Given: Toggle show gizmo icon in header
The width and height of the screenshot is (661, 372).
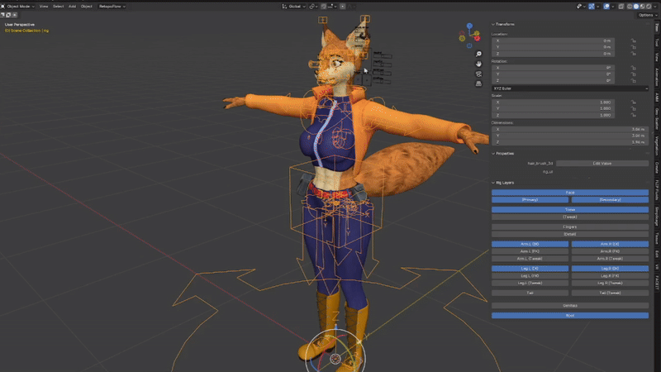Looking at the screenshot, I should pyautogui.click(x=592, y=7).
